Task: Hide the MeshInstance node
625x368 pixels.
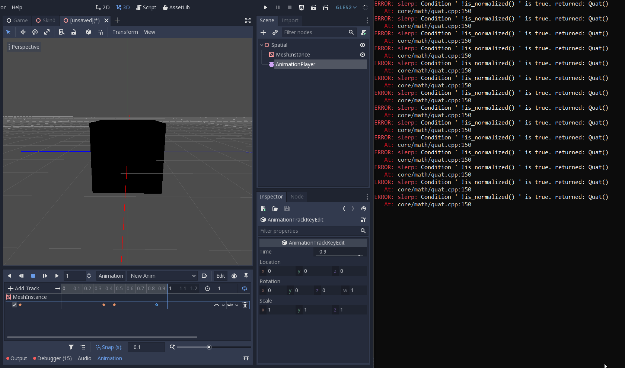Action: (362, 54)
